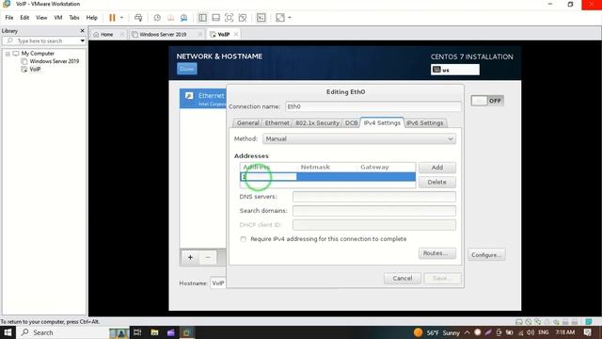Close the VoIP tab
Image resolution: width=602 pixels, height=339 pixels.
[236, 35]
